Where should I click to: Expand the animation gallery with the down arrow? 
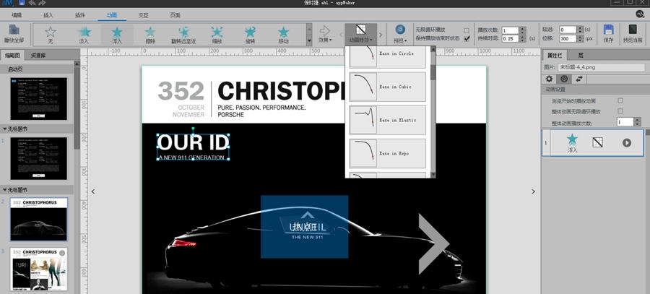pyautogui.click(x=309, y=41)
